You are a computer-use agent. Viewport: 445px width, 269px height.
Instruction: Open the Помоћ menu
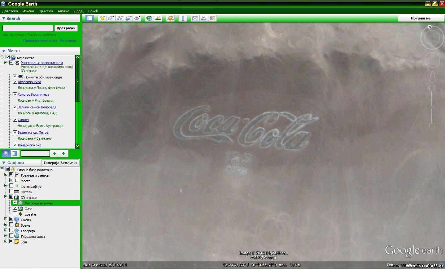tap(93, 11)
